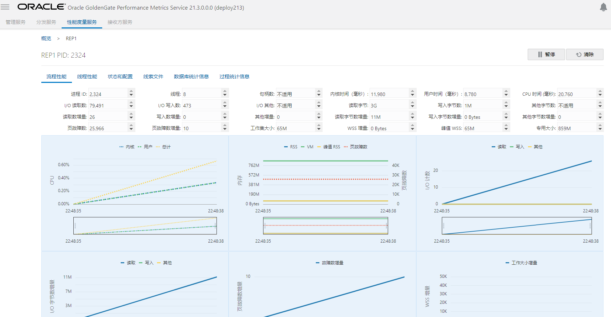Decrement the 线程 spinner down arrow
The image size is (611, 317).
[x=225, y=95]
